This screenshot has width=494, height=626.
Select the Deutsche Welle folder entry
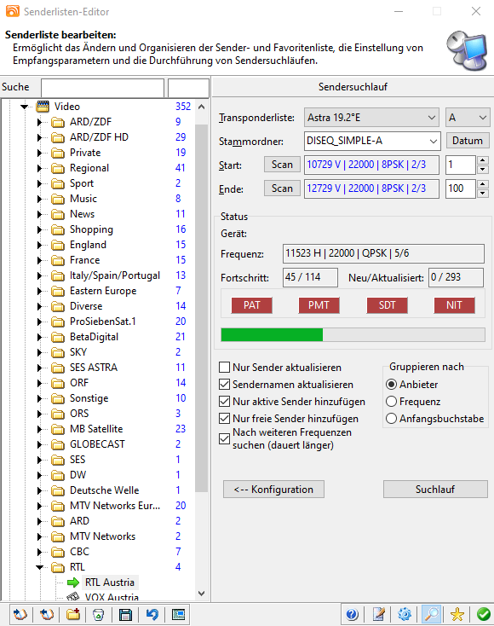click(105, 490)
